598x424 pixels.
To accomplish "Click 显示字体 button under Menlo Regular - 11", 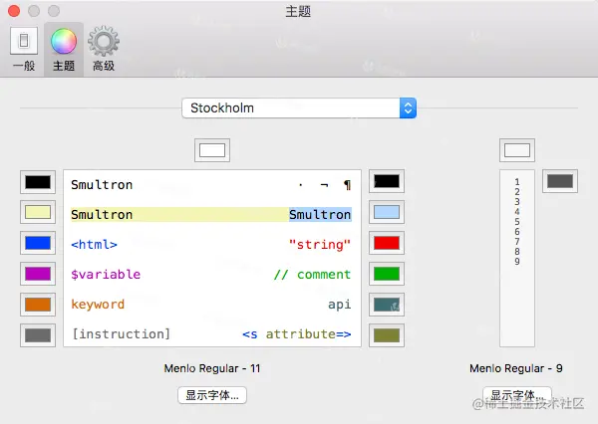I will pos(212,395).
